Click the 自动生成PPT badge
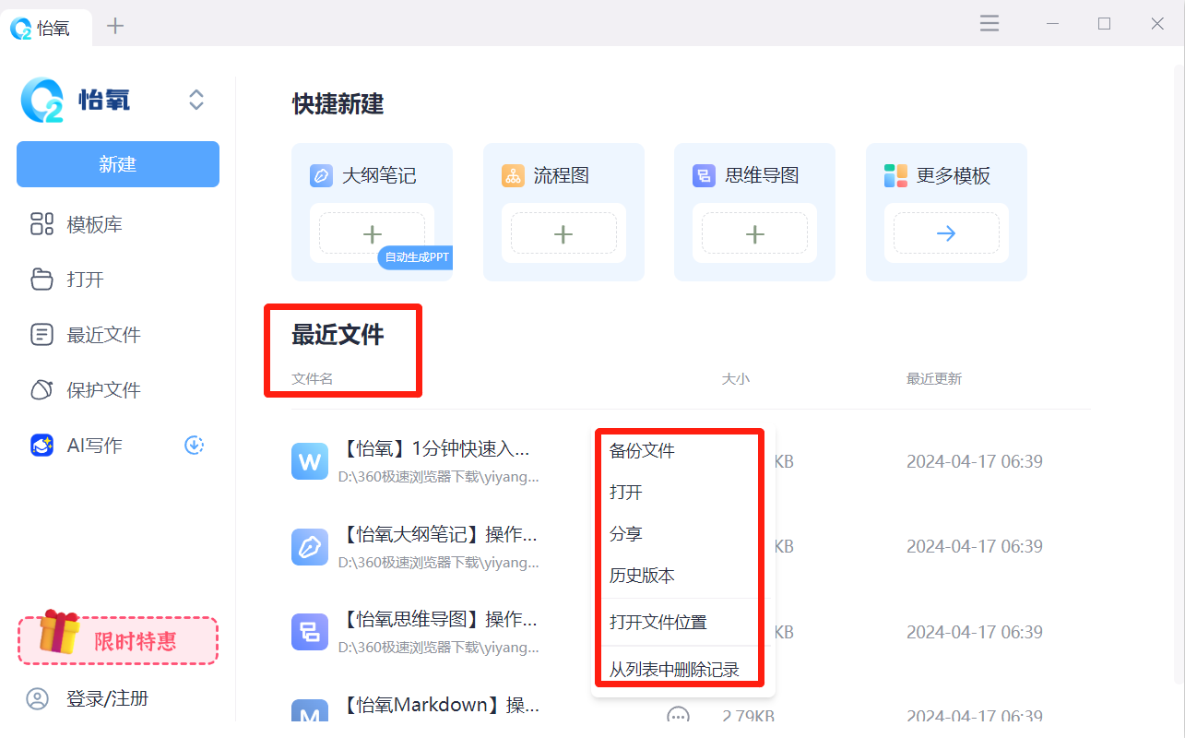 point(416,257)
